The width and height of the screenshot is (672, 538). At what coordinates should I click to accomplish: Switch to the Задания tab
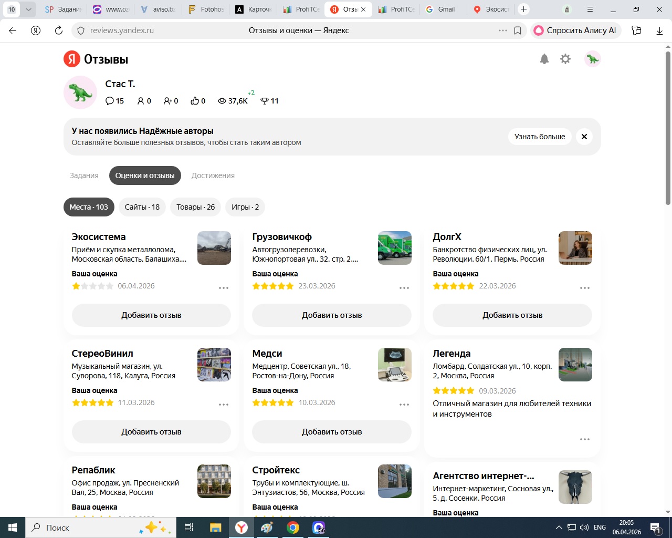pyautogui.click(x=84, y=175)
